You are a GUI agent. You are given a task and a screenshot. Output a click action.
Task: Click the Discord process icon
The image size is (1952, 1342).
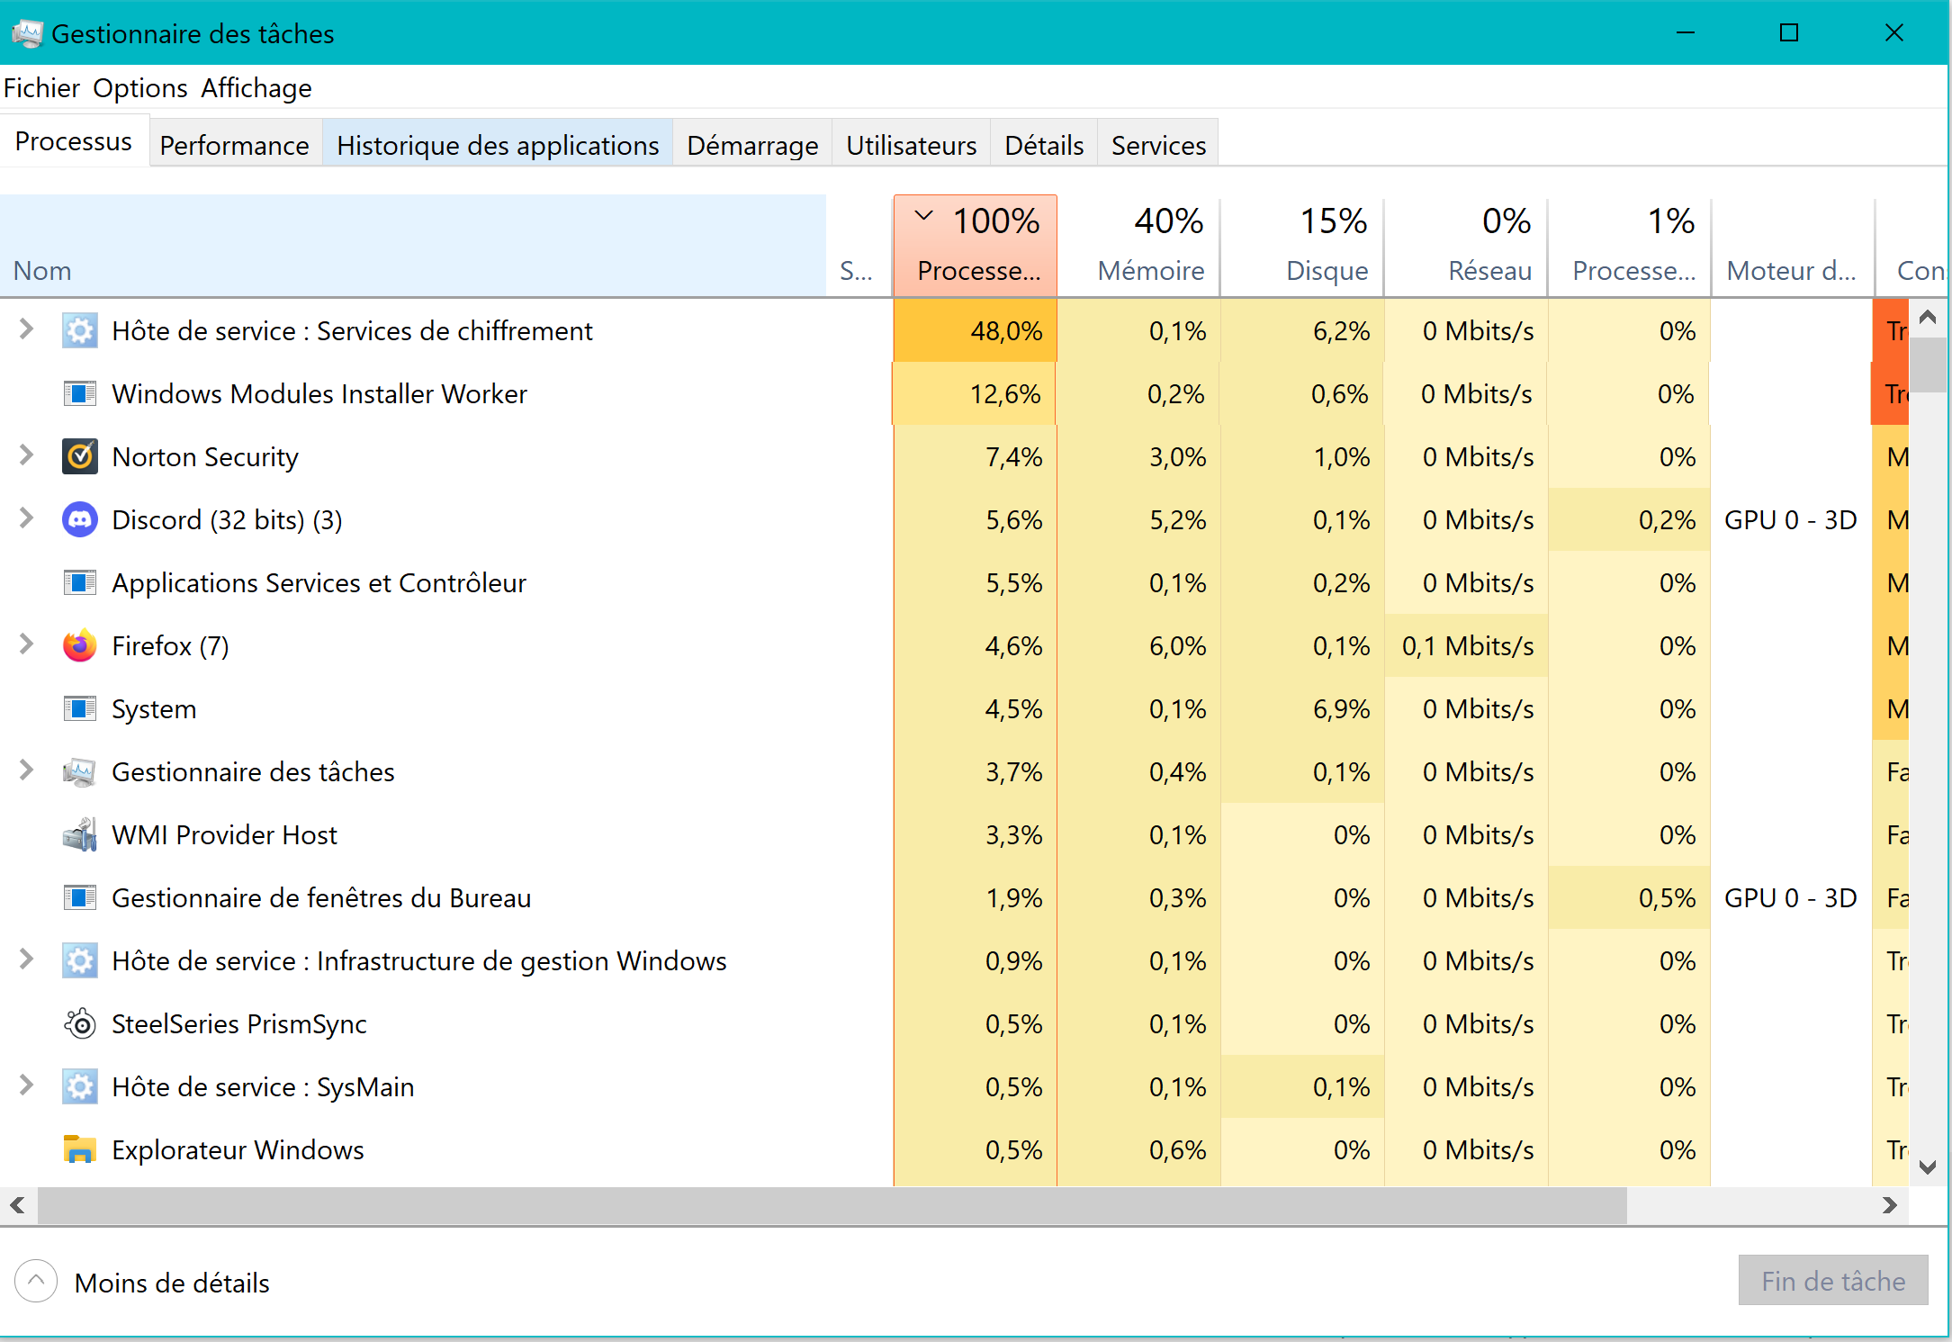coord(80,520)
